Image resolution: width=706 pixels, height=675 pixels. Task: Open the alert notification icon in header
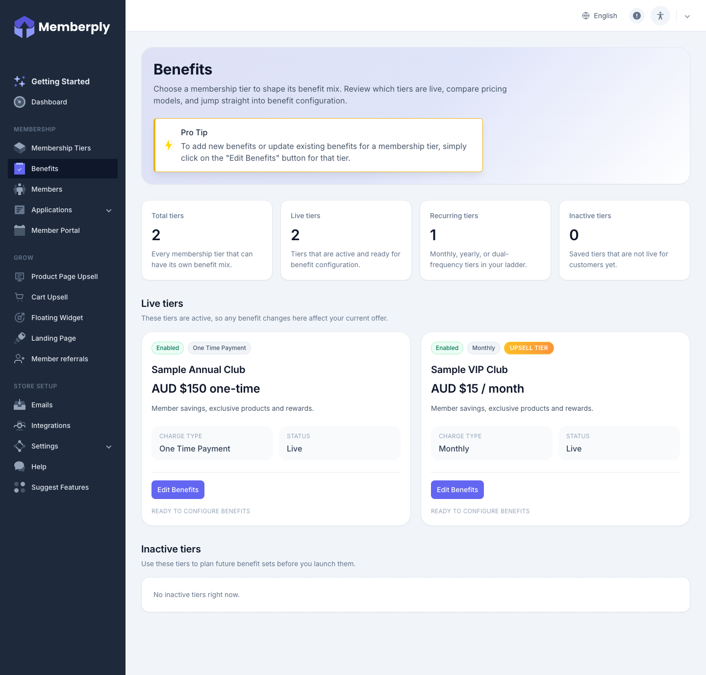tap(637, 16)
